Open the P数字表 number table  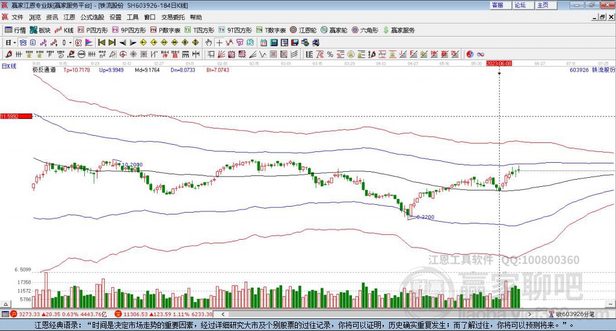pos(165,30)
